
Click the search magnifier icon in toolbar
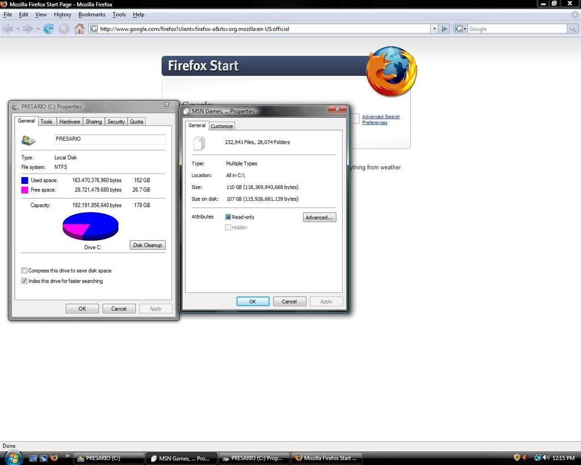[572, 28]
